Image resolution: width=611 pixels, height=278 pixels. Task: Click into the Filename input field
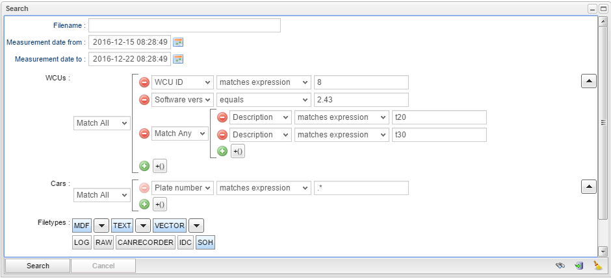coord(184,25)
